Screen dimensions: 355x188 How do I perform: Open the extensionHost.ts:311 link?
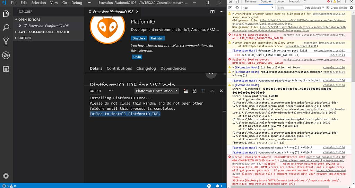(x=329, y=51)
